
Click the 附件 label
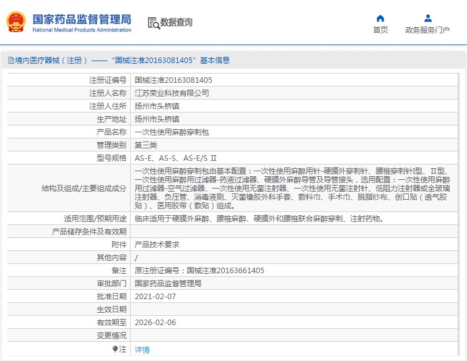click(x=119, y=245)
